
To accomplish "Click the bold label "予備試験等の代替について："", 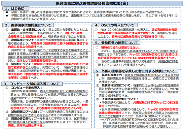I will pyautogui.click(x=120, y=99).
